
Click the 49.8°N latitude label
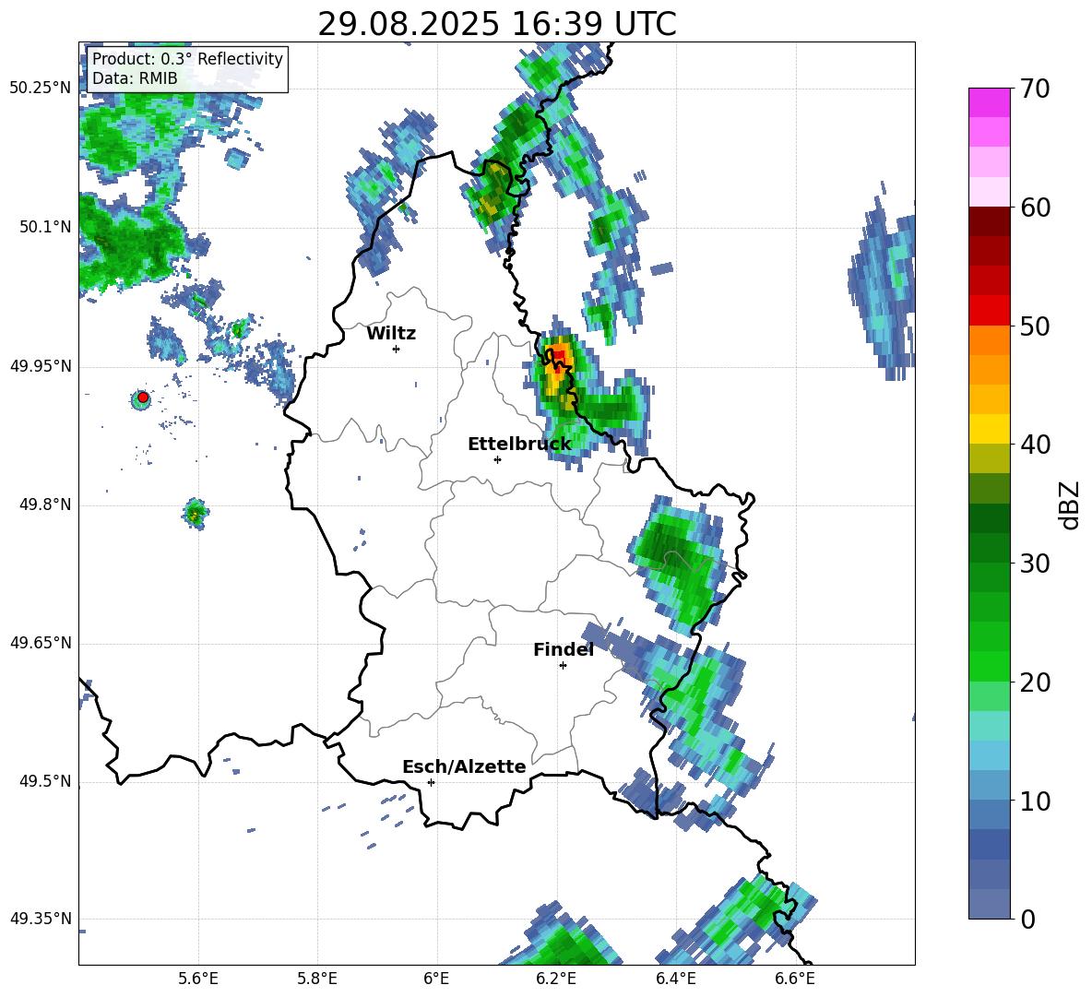tap(45, 504)
